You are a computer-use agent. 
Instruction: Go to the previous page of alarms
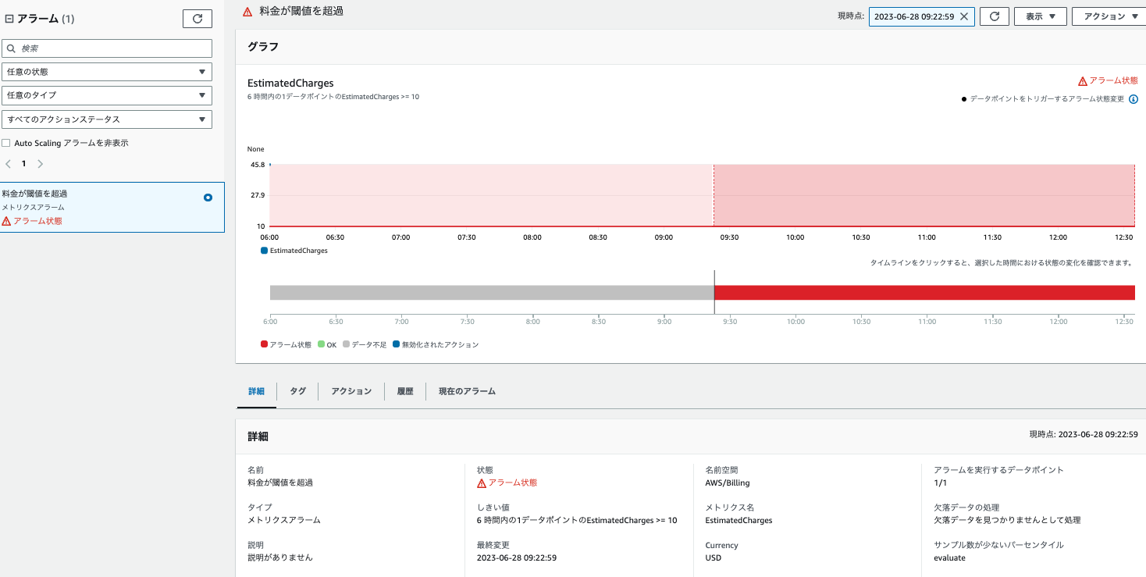pos(8,163)
